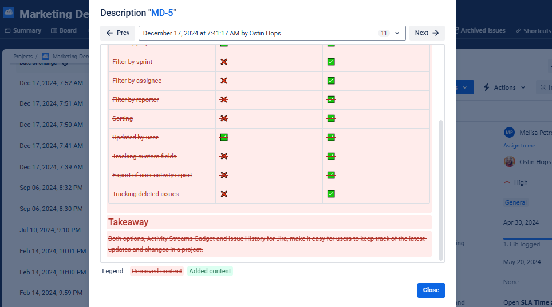This screenshot has height=307, width=552.
Task: Click the General label tag
Action: coord(516,202)
